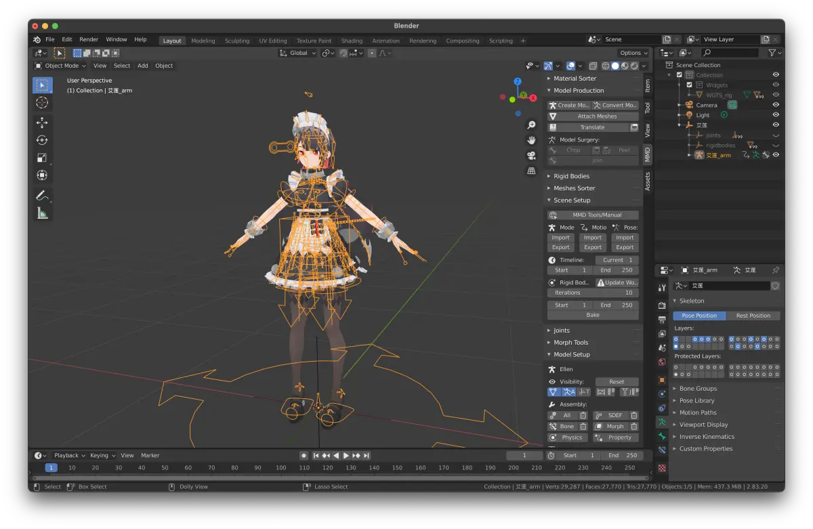Expand the Material Sorter panel
Viewport: 813px width, 529px height.
pyautogui.click(x=575, y=79)
